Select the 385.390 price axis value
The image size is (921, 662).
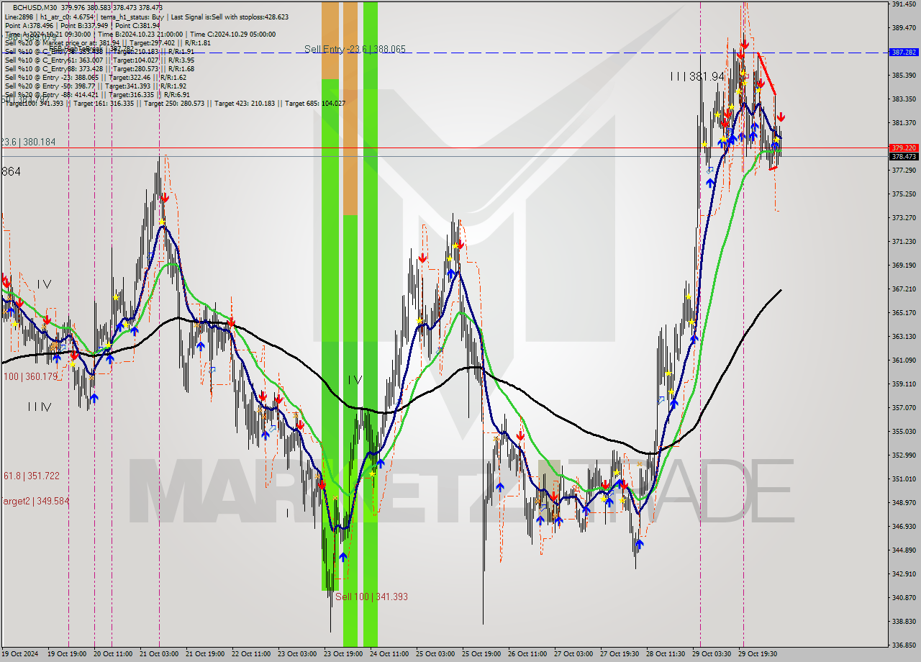904,76
